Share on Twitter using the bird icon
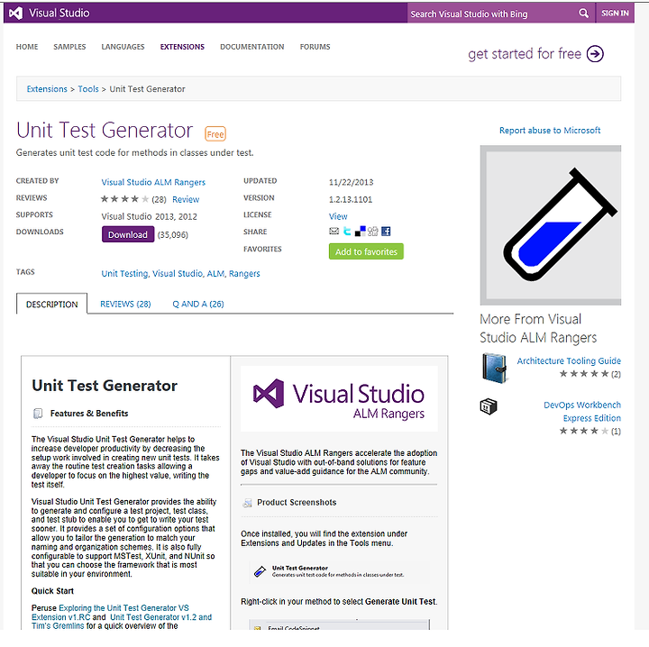 point(347,232)
